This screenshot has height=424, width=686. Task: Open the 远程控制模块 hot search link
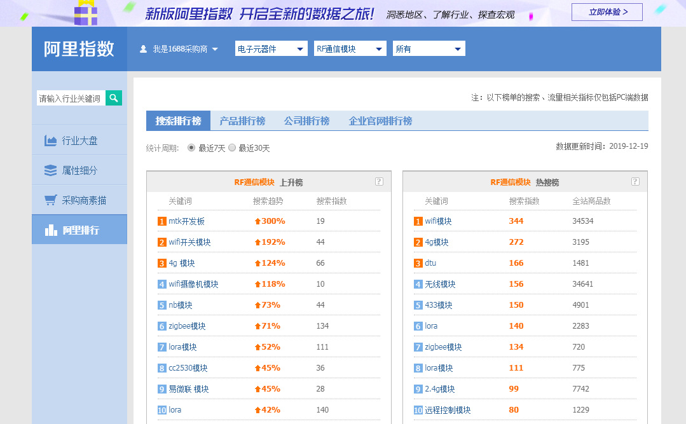[x=448, y=410]
